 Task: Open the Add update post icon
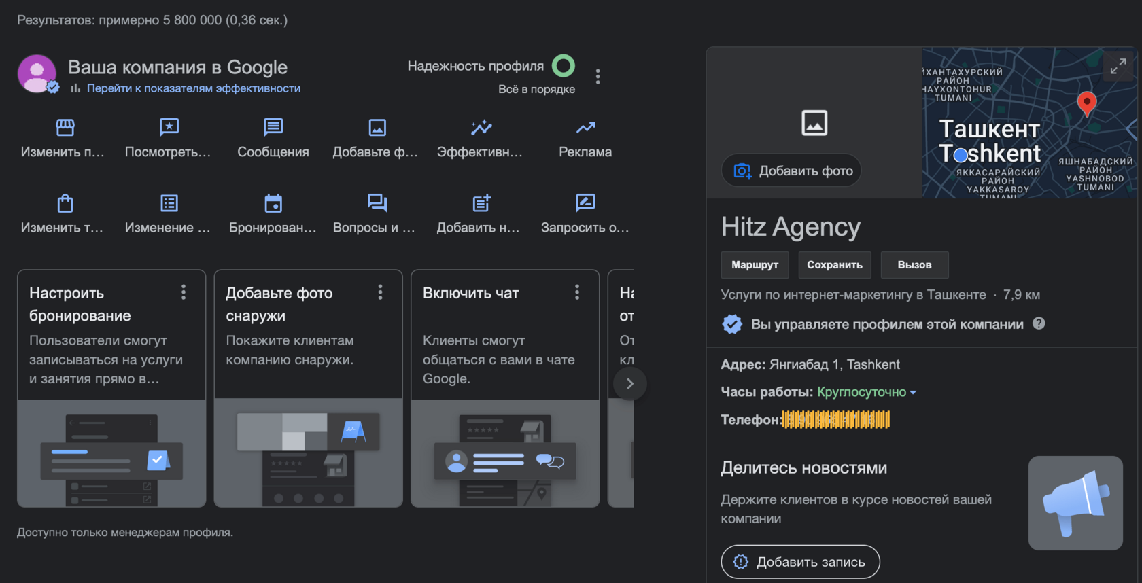tap(481, 202)
